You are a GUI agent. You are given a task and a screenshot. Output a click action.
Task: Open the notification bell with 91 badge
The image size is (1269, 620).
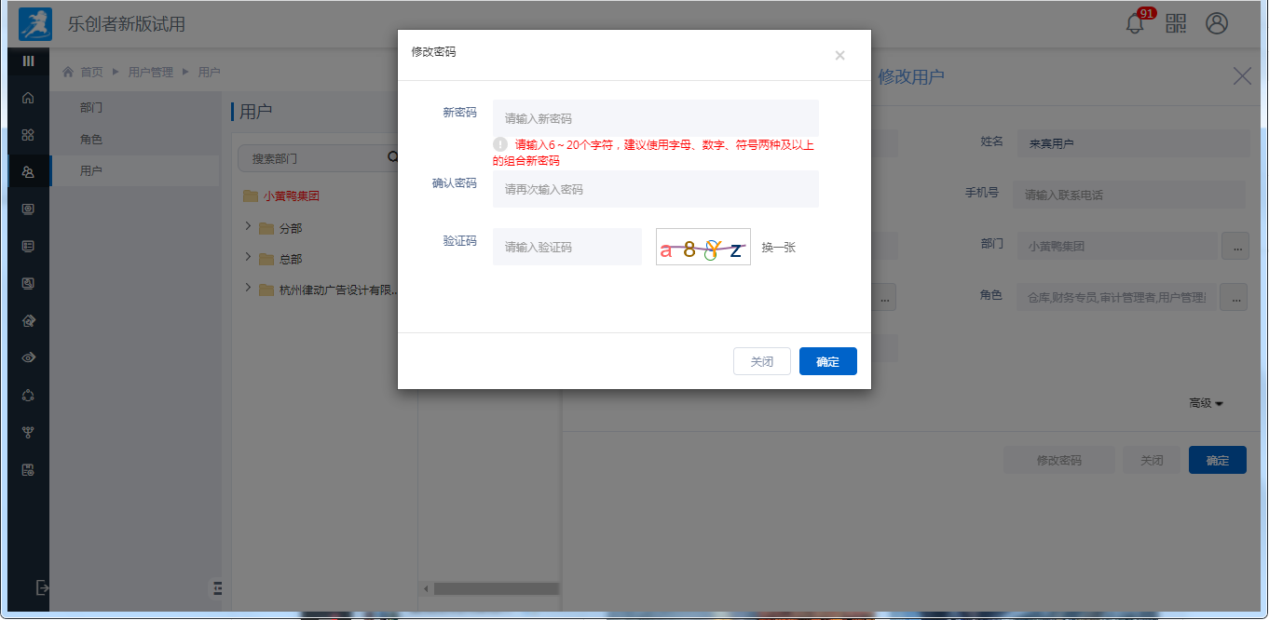(x=1135, y=23)
